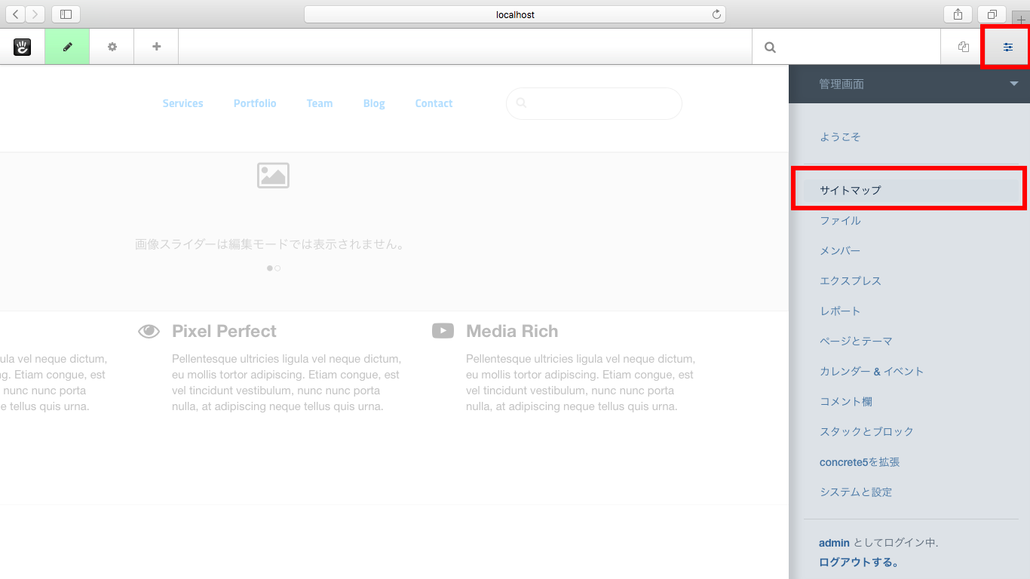Open カレンダー & イベント menu item
This screenshot has width=1030, height=579.
(872, 371)
